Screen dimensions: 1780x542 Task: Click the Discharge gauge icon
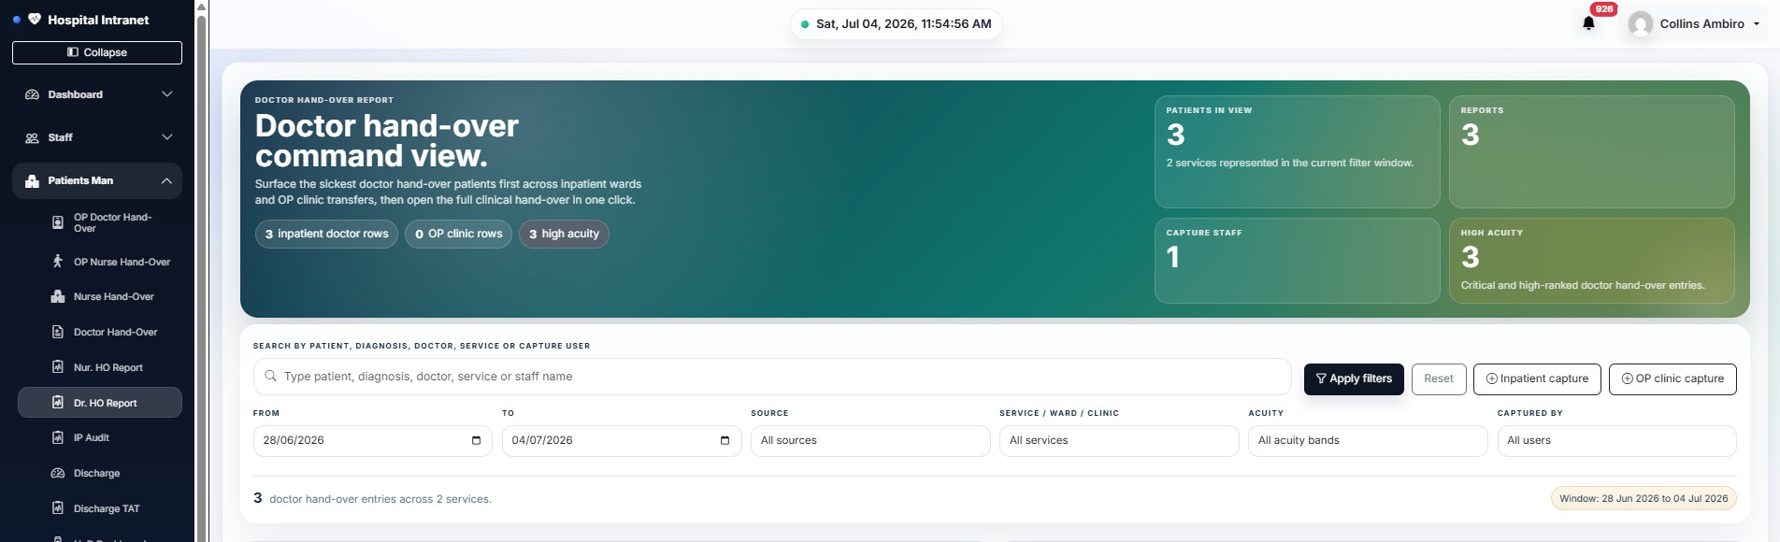(57, 473)
